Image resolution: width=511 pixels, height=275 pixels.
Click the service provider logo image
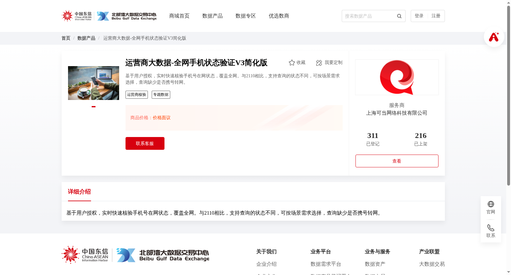click(x=397, y=77)
